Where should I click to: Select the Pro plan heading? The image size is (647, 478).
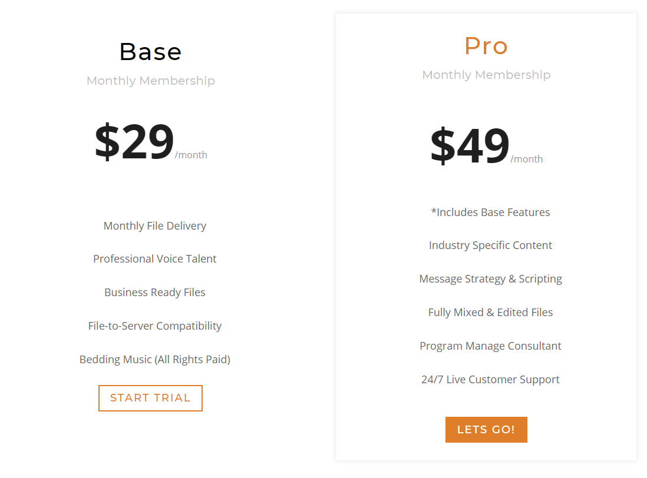(486, 46)
